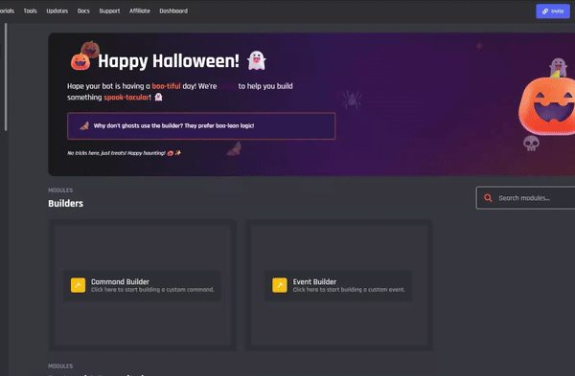Open the Affiliate menu item
Image resolution: width=575 pixels, height=376 pixels.
click(x=139, y=11)
